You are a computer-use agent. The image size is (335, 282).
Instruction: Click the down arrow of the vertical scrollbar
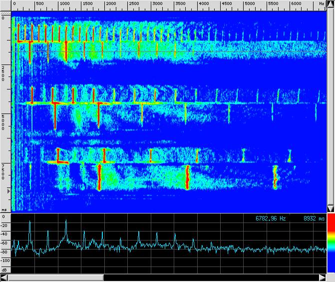pyautogui.click(x=330, y=208)
